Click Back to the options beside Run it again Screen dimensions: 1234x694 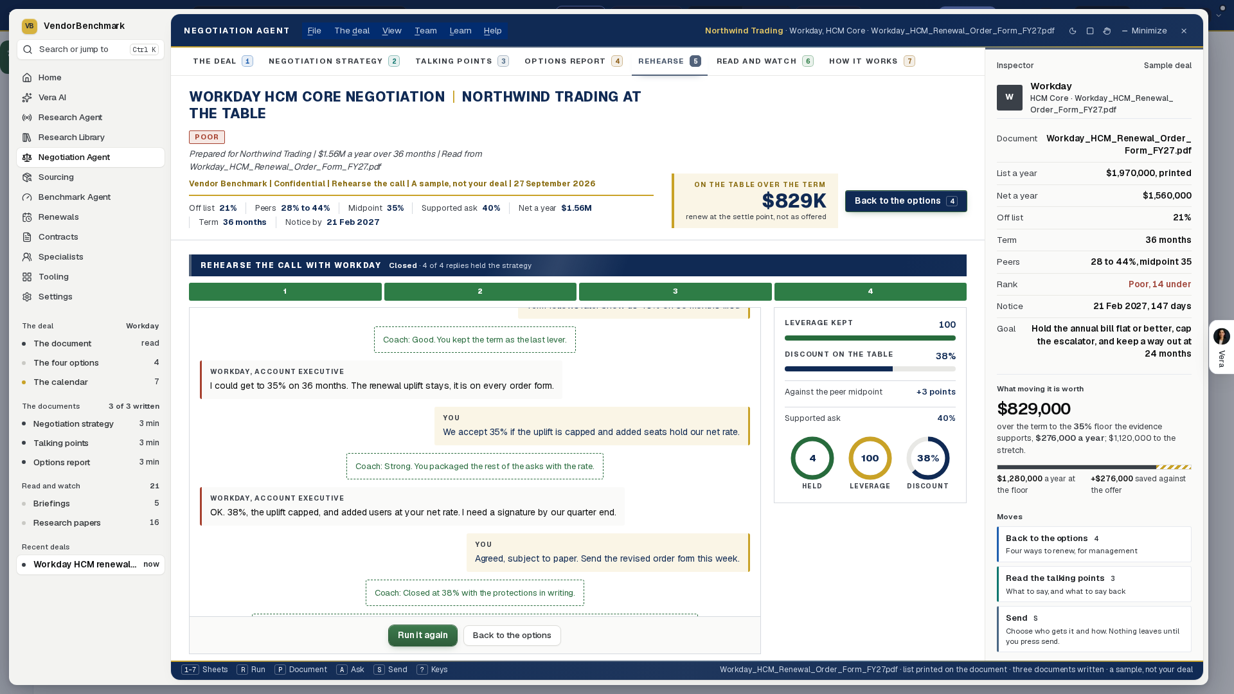click(x=512, y=636)
